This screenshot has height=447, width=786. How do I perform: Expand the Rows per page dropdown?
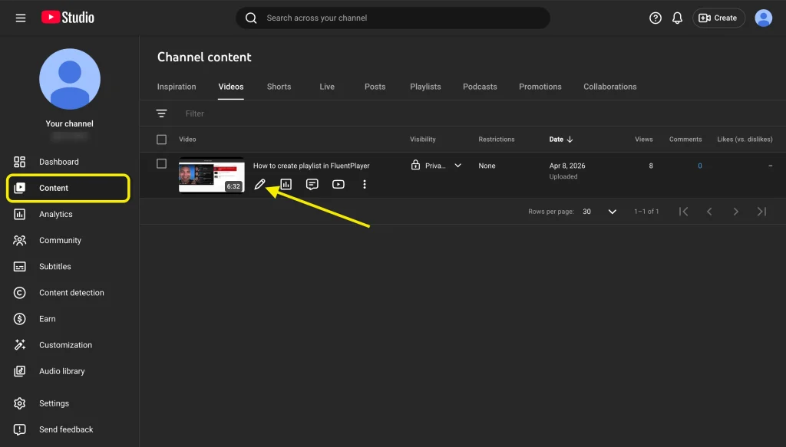612,211
